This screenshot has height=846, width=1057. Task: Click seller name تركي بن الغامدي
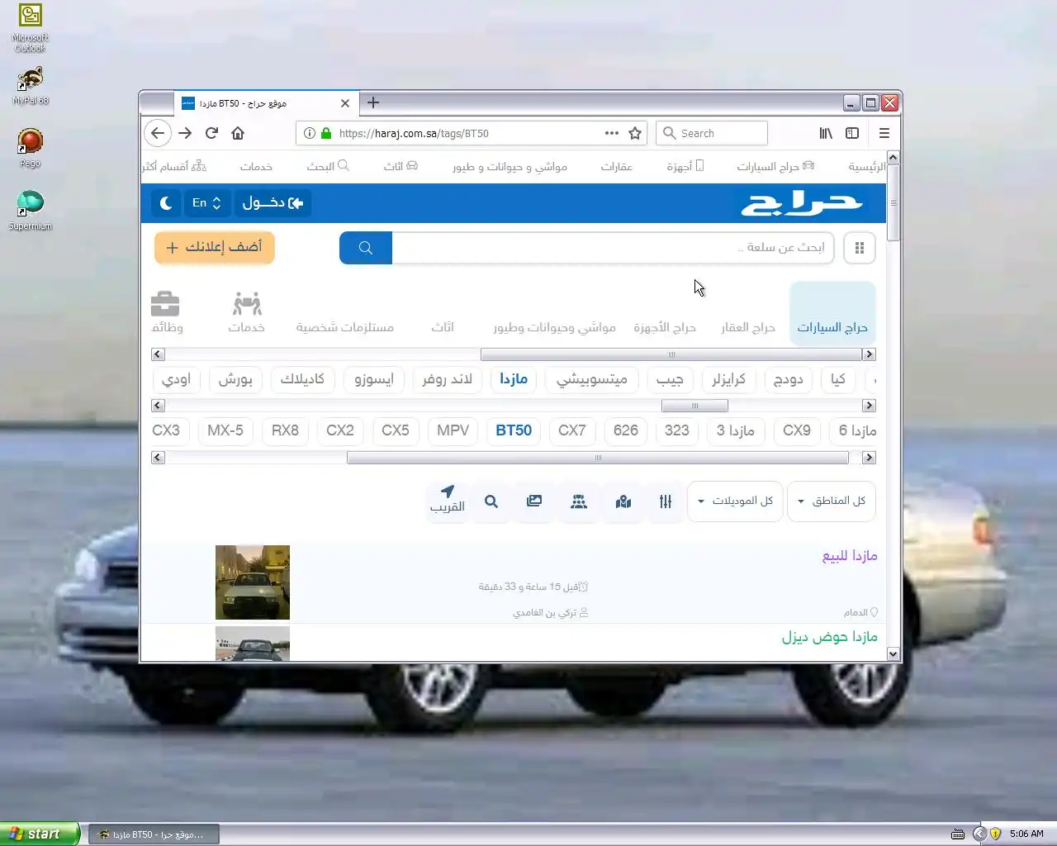545,613
